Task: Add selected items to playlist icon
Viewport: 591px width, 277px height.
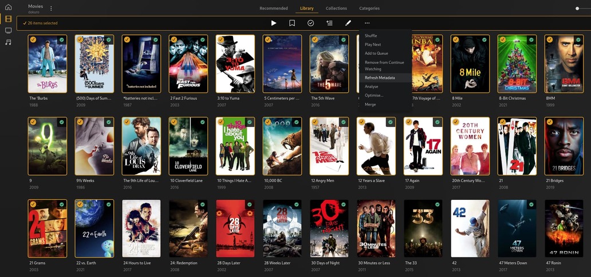Action: click(329, 23)
